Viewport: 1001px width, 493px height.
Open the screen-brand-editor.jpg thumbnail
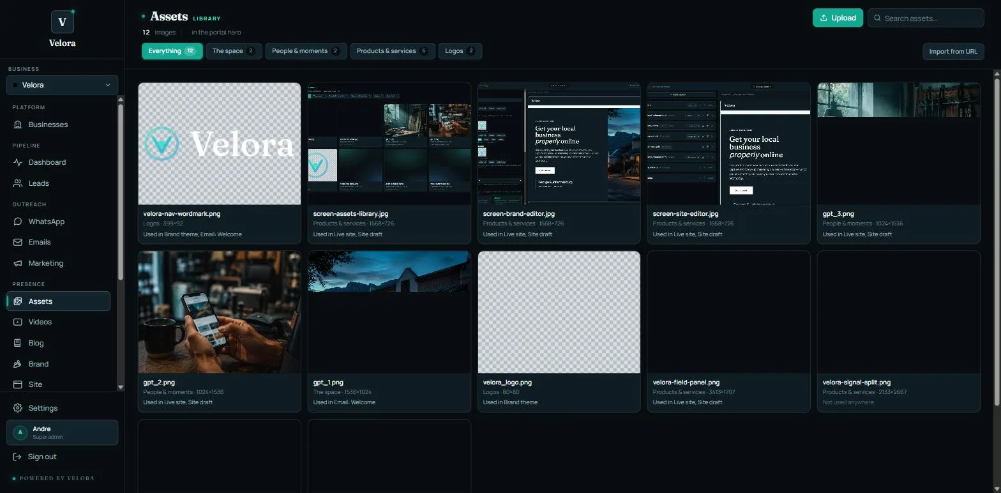[559, 144]
